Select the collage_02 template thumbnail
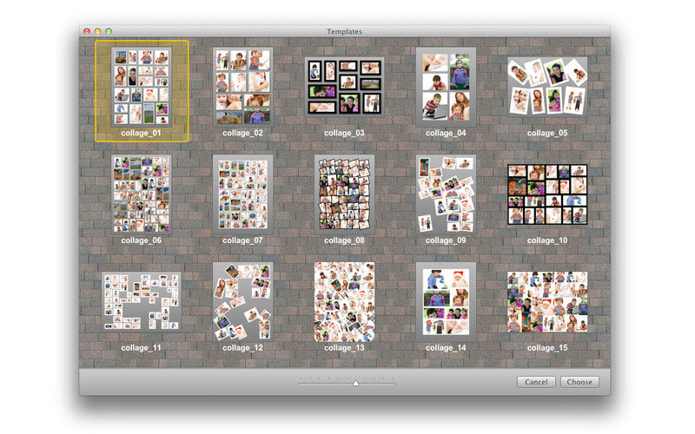 [242, 87]
